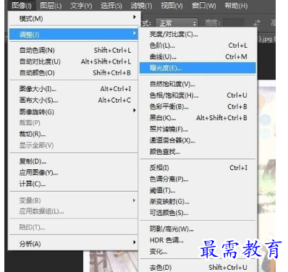The image size is (288, 272).
Task: Click the 宽度 input field
Action: 233,23
